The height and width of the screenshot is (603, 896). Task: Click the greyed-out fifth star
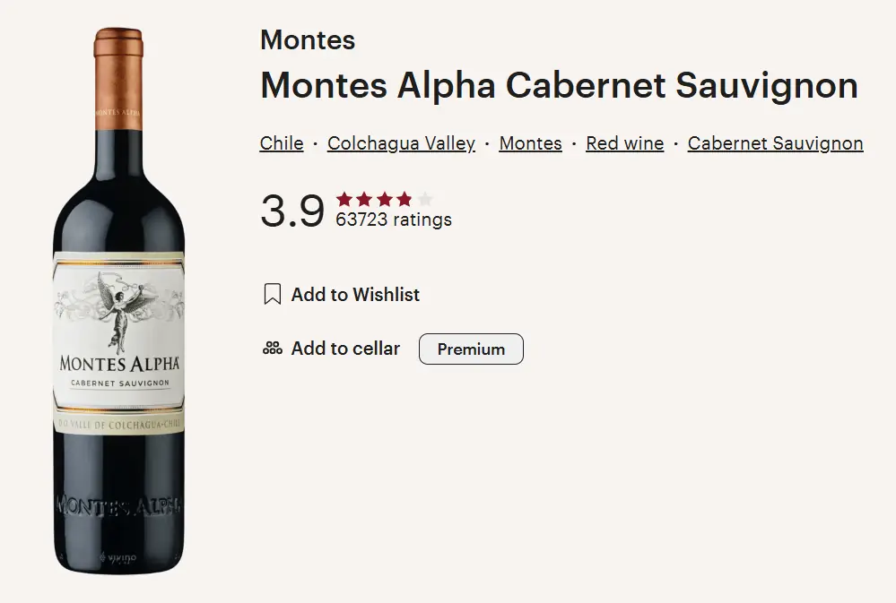[424, 199]
